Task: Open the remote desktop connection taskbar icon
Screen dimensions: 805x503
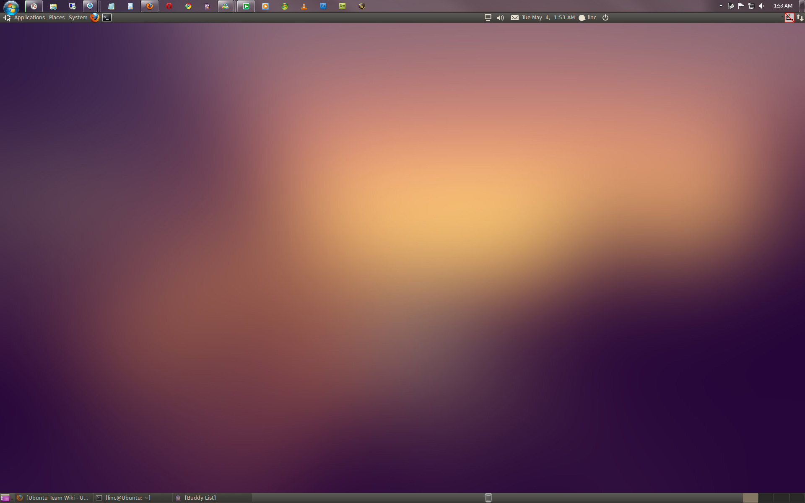Action: click(72, 6)
